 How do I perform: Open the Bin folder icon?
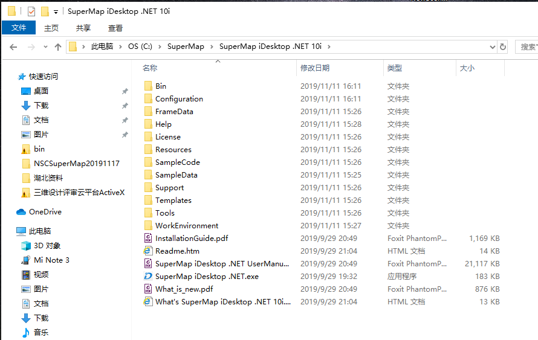(148, 86)
